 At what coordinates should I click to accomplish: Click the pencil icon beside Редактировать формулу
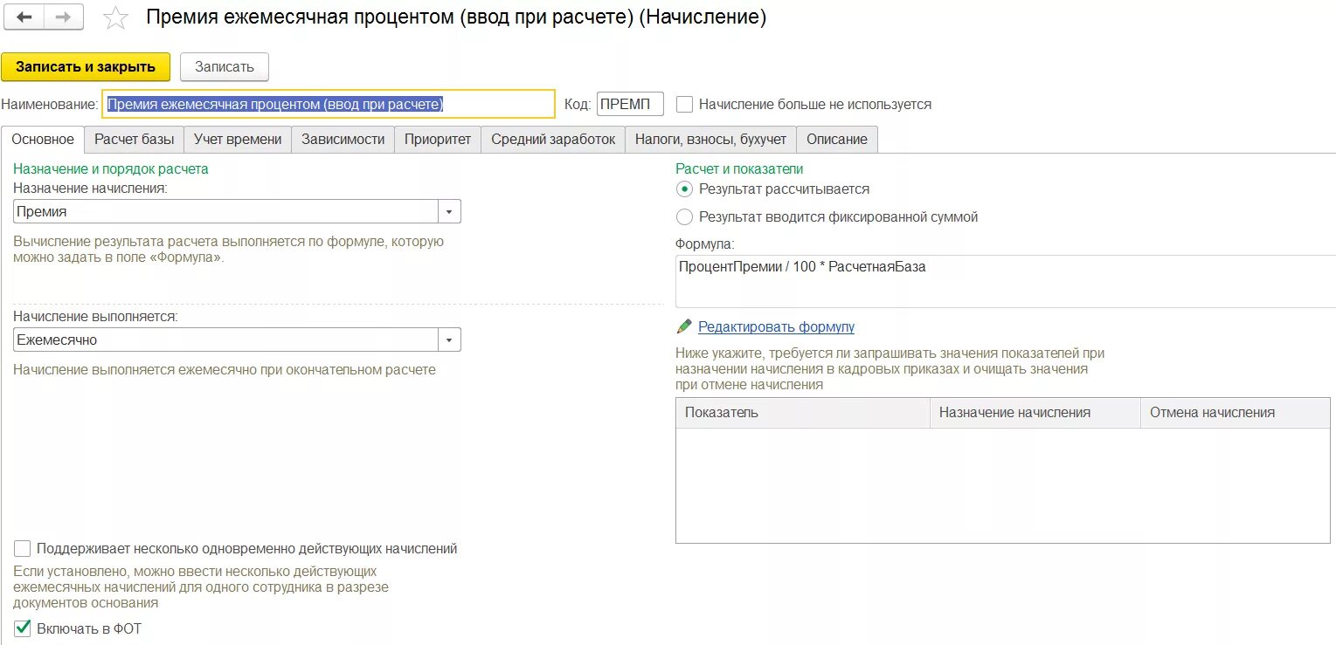684,326
